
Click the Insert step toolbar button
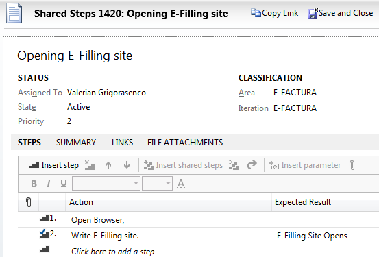(x=54, y=165)
